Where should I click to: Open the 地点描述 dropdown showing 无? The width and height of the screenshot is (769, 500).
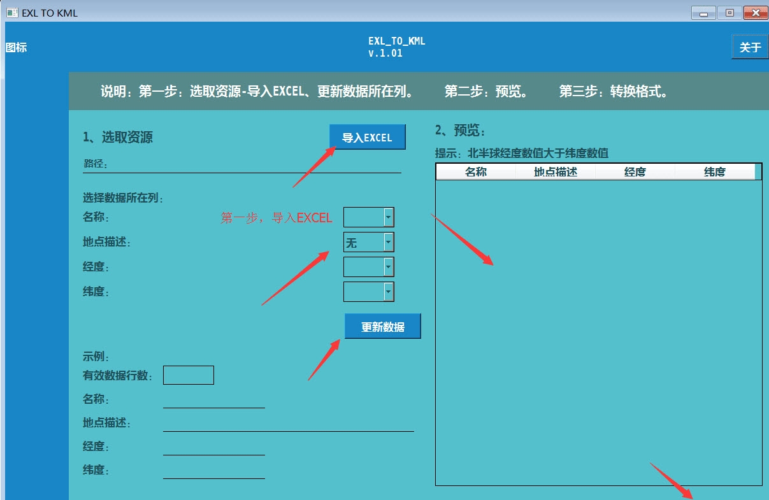click(x=388, y=242)
